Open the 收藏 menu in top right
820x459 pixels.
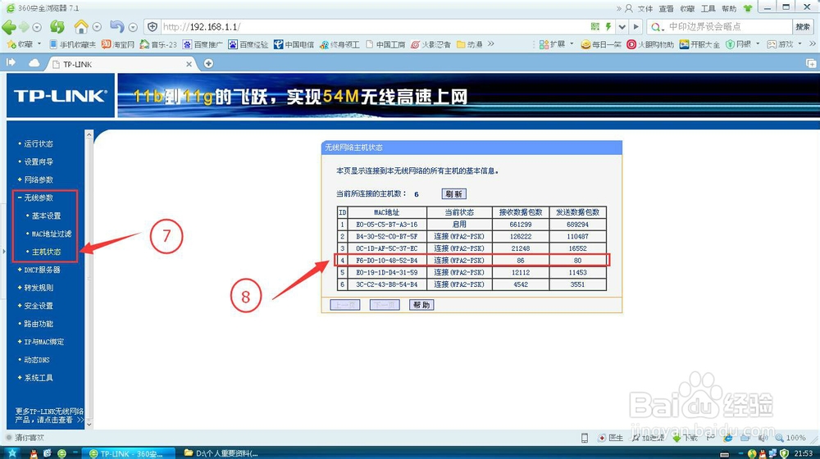(x=687, y=8)
